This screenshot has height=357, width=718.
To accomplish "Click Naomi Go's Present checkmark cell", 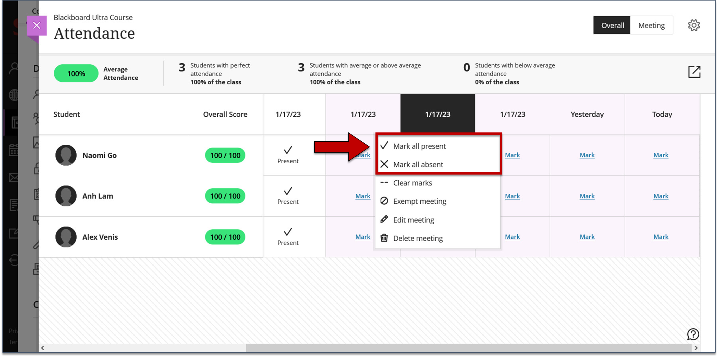I will tap(288, 155).
